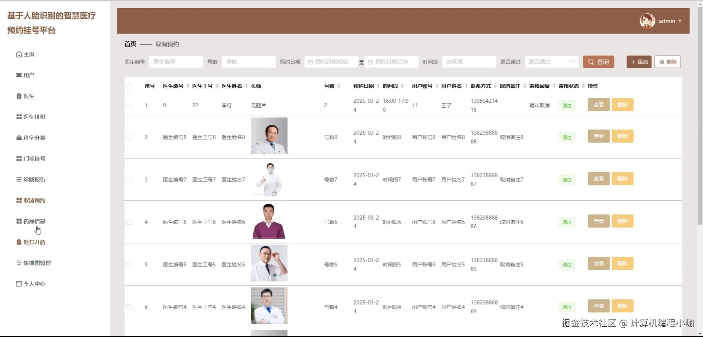This screenshot has height=337, width=703.
Task: Check the row 1 李行 checkbox
Action: tap(129, 105)
